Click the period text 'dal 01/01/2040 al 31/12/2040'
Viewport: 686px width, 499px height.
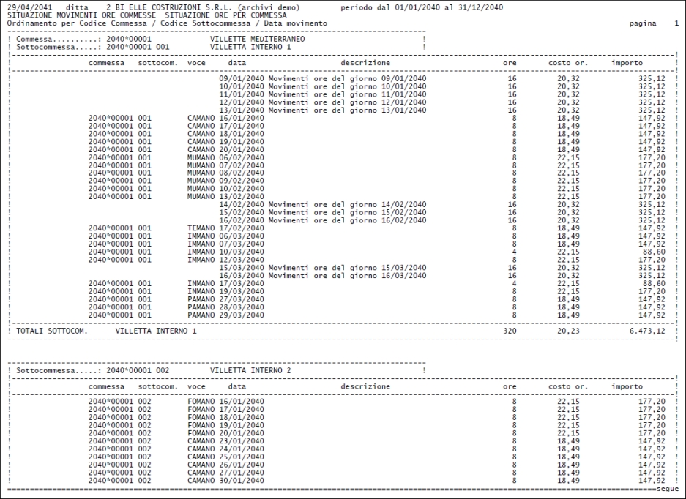click(440, 7)
